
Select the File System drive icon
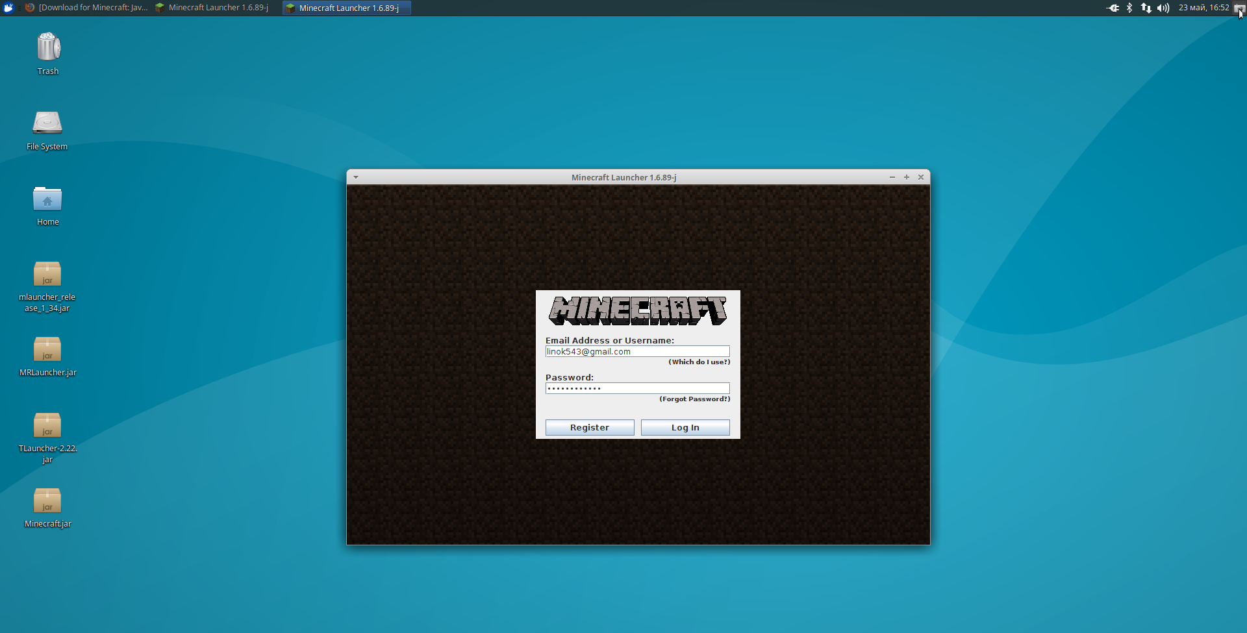click(x=47, y=122)
